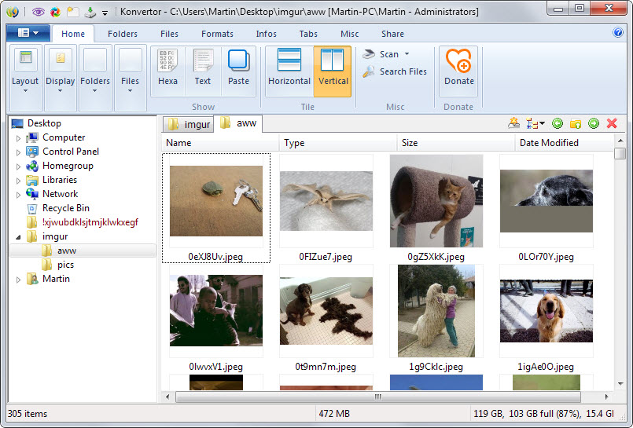Select thumbnail 0eXJ8Uv.jpeg with turtle and keys
The height and width of the screenshot is (428, 633).
(216, 207)
